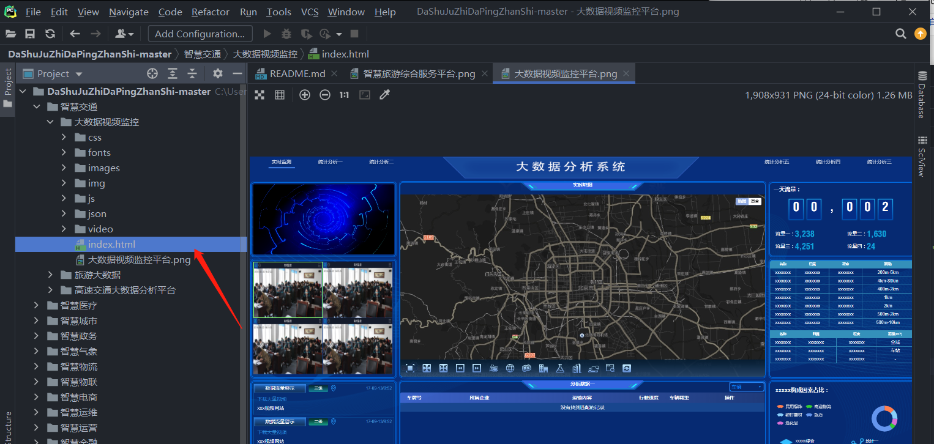Expand the 智慧医疗 folder arrow
Screen dimensions: 934x444
pyautogui.click(x=37, y=305)
